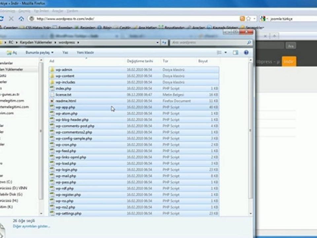Click the Google search engine icon
317x238 pixels.
coord(263,19)
